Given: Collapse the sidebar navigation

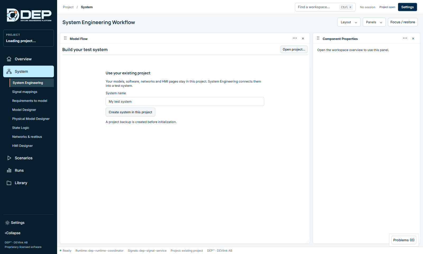Looking at the screenshot, I should click(13, 233).
